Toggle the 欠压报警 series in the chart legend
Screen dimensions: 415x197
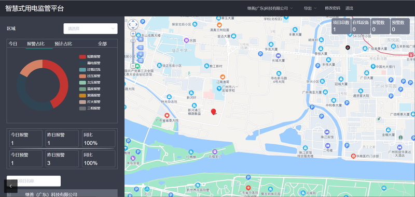(x=90, y=82)
